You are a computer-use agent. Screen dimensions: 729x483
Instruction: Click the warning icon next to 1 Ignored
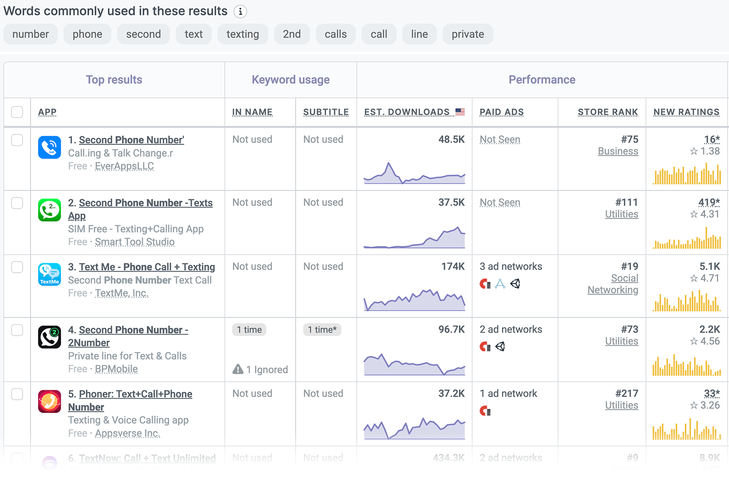238,369
